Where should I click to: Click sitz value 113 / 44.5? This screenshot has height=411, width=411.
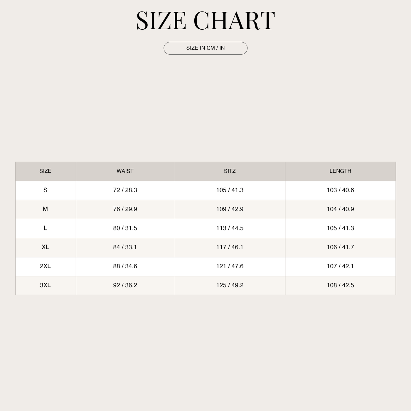(x=230, y=228)
